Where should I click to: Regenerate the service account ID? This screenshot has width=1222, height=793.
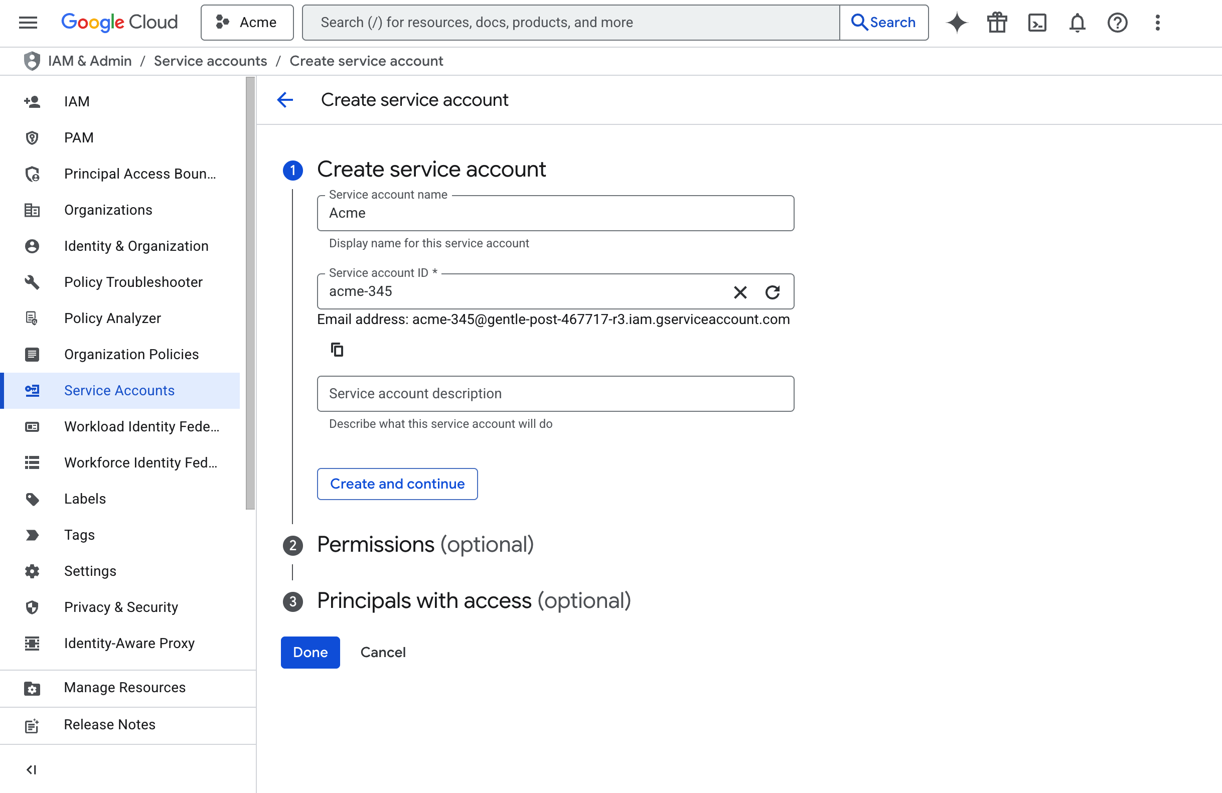point(772,292)
